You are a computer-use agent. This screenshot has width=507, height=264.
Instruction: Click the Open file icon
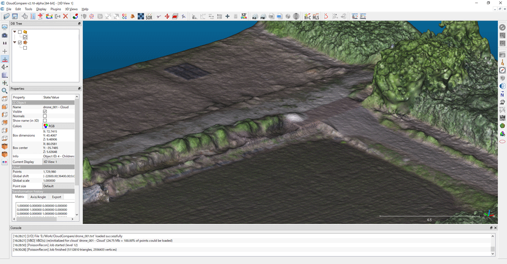click(6, 16)
